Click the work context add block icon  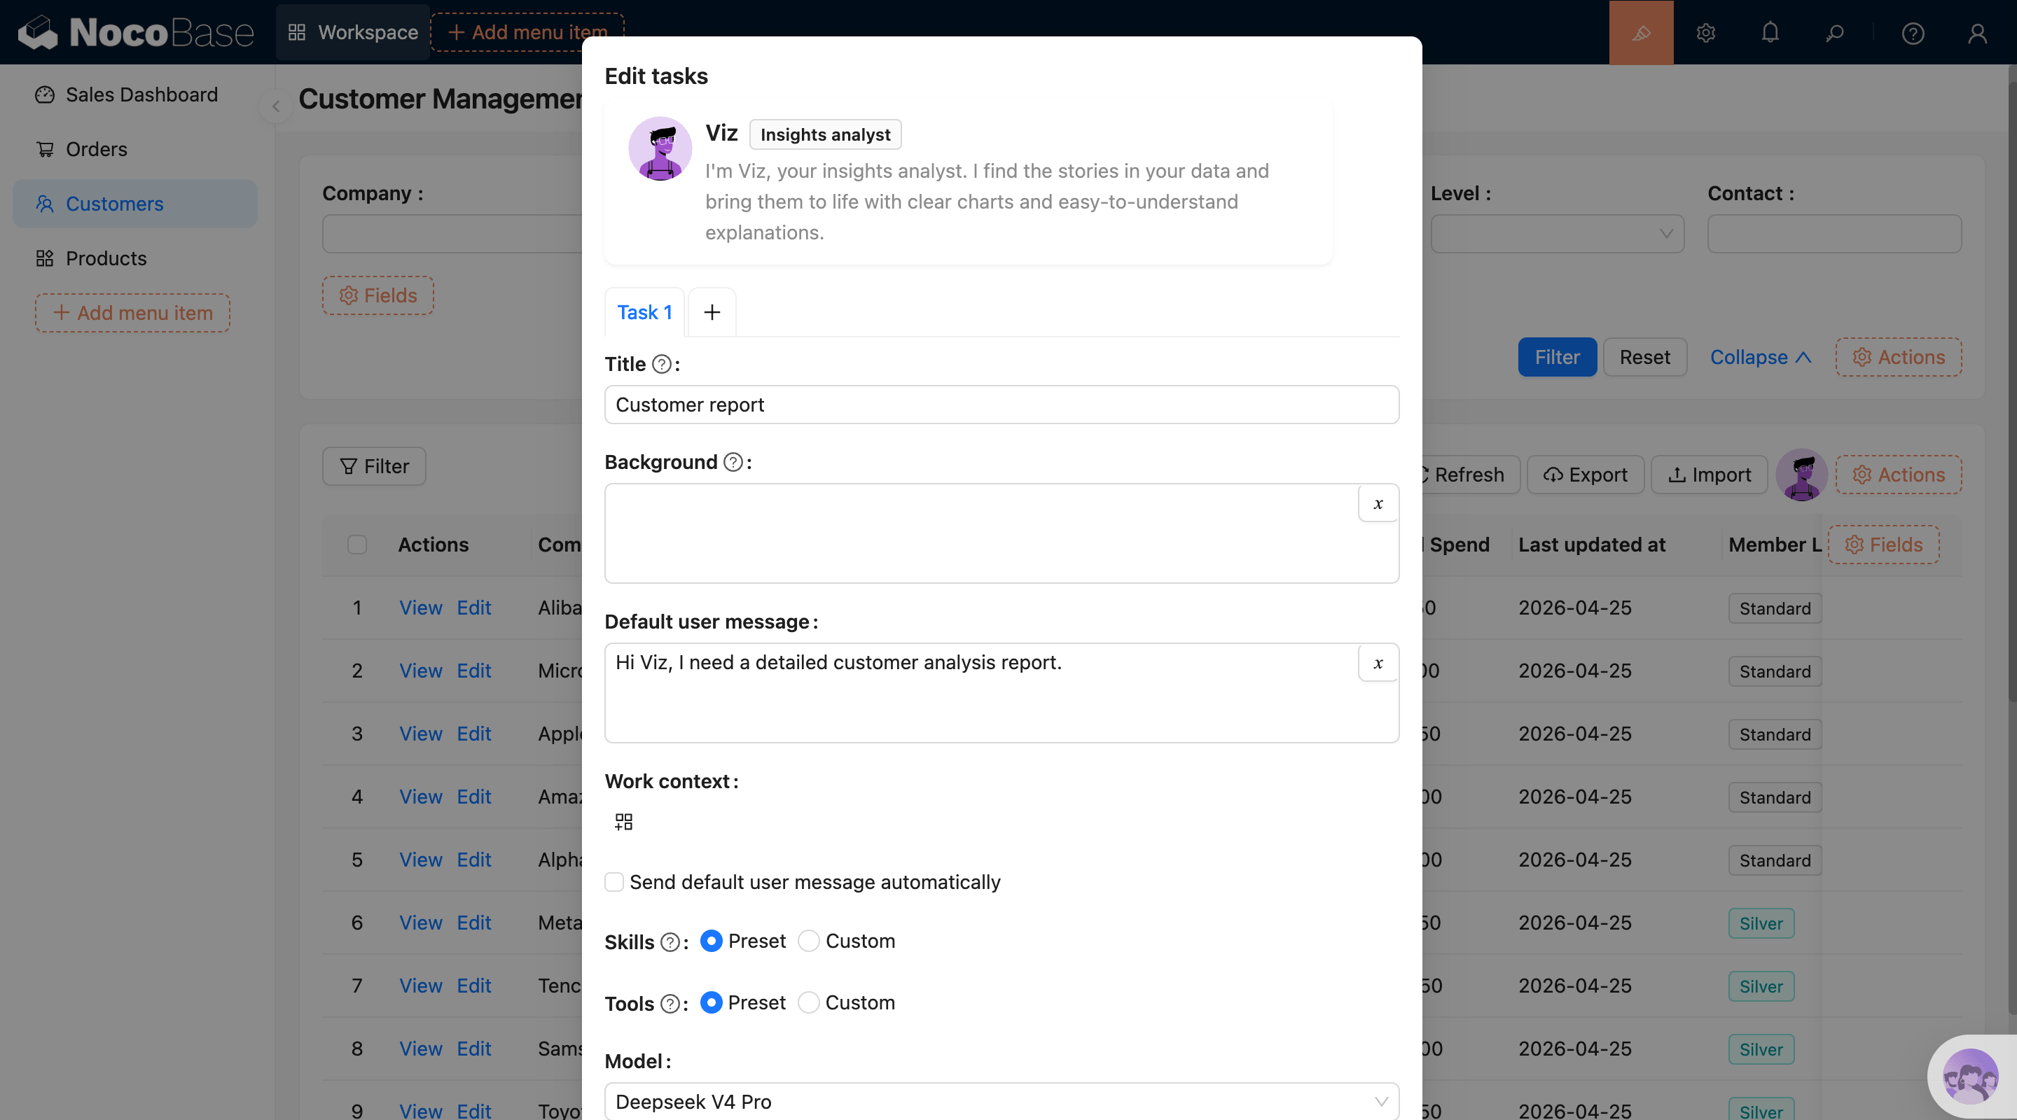623,822
